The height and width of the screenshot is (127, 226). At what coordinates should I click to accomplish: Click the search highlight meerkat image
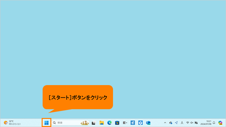point(85,123)
